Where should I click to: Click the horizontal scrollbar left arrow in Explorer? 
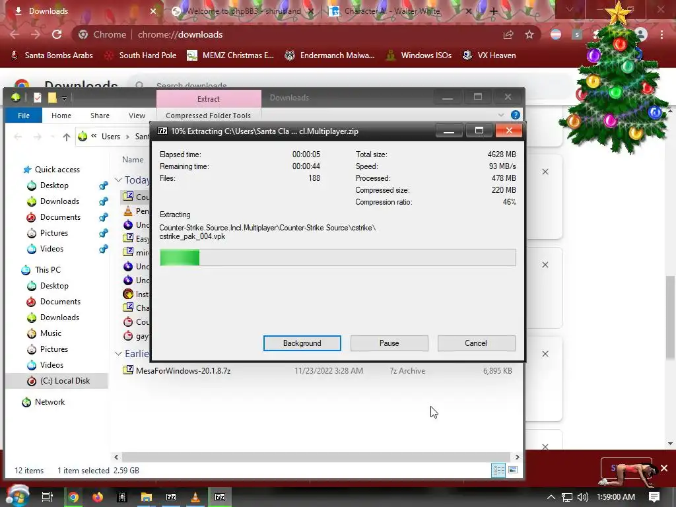coord(116,457)
